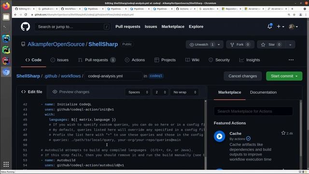Open Marketplace in top nav
Image resolution: width=309 pixels, height=174 pixels.
(173, 27)
